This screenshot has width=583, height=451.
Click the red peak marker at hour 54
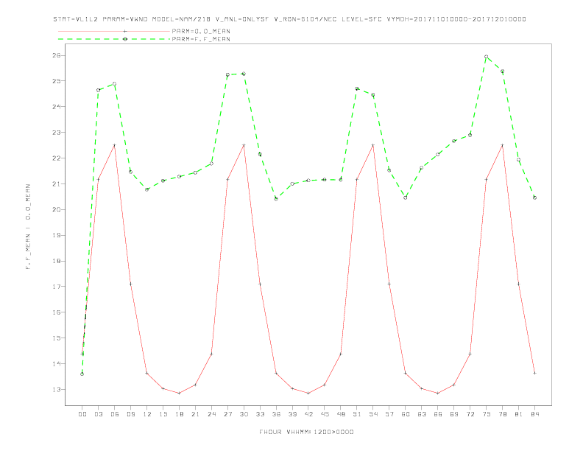click(x=373, y=145)
